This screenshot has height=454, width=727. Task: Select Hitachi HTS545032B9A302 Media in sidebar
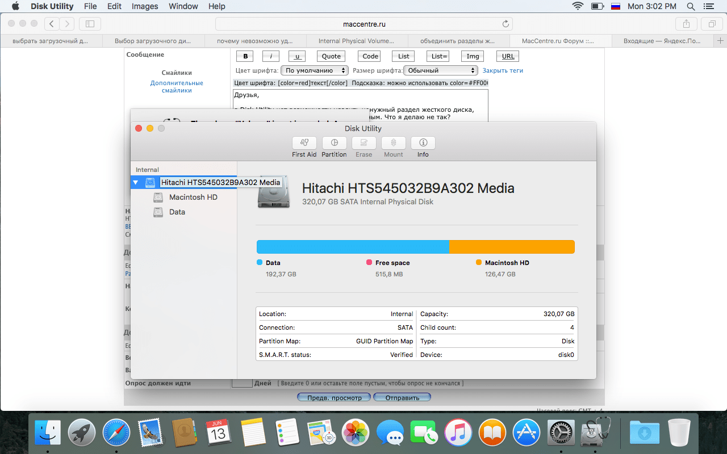[x=183, y=183]
